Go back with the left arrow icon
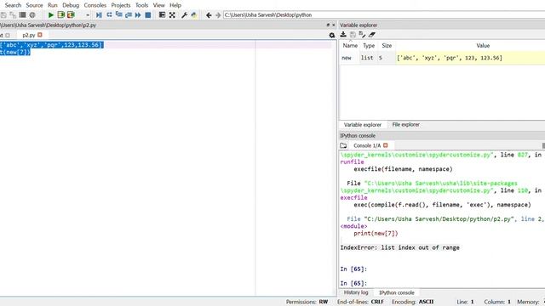This screenshot has height=306, width=545. [209, 15]
